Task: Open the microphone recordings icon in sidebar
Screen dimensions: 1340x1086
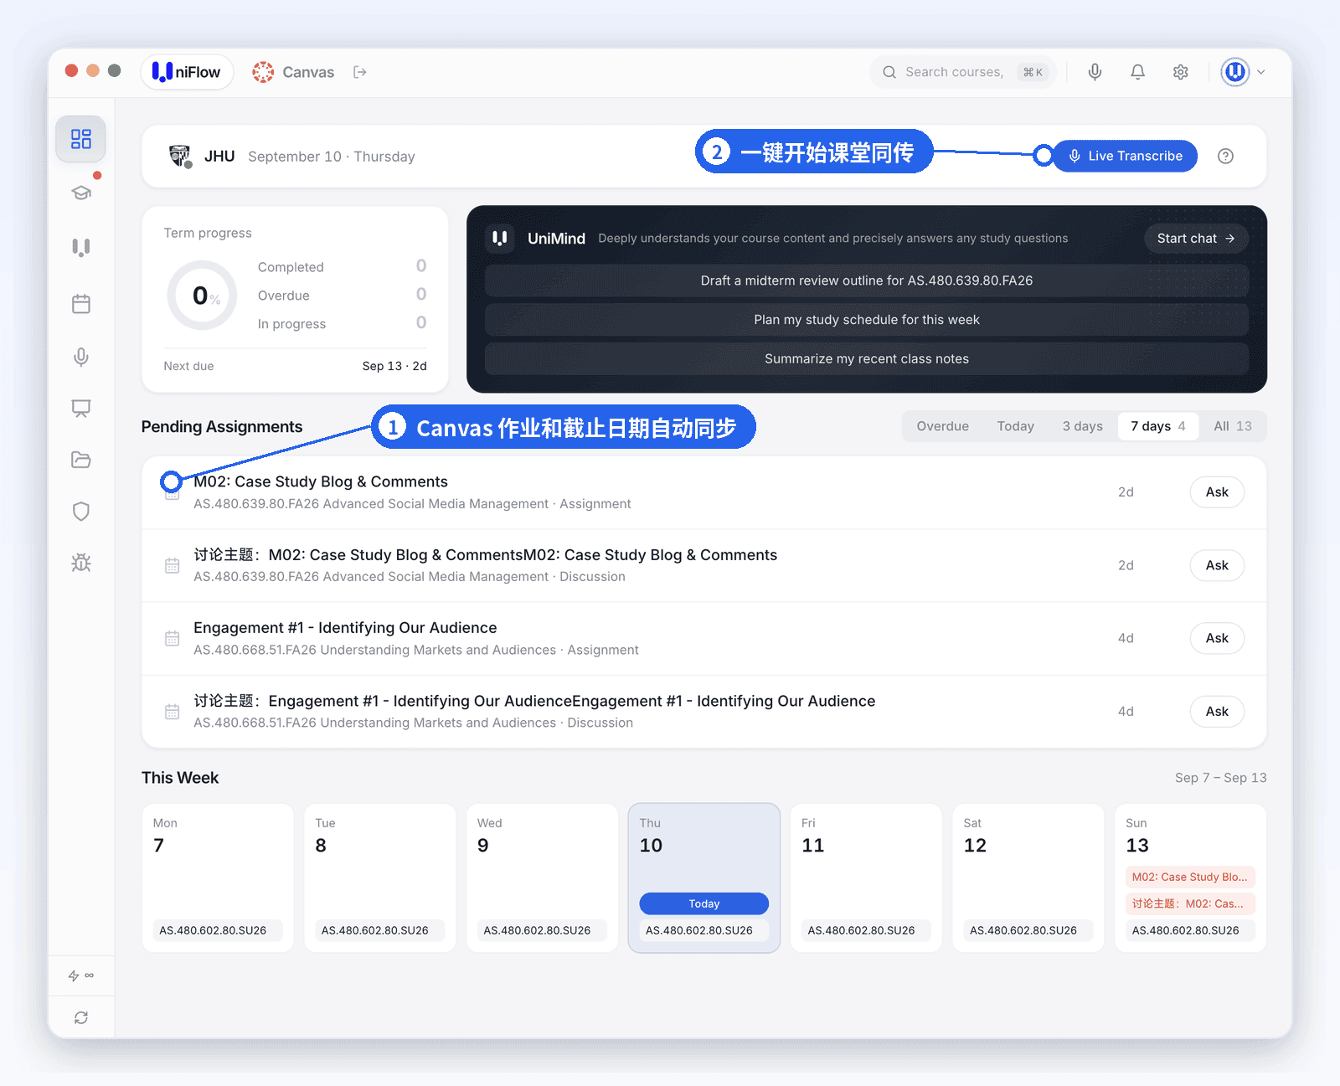Action: point(81,357)
